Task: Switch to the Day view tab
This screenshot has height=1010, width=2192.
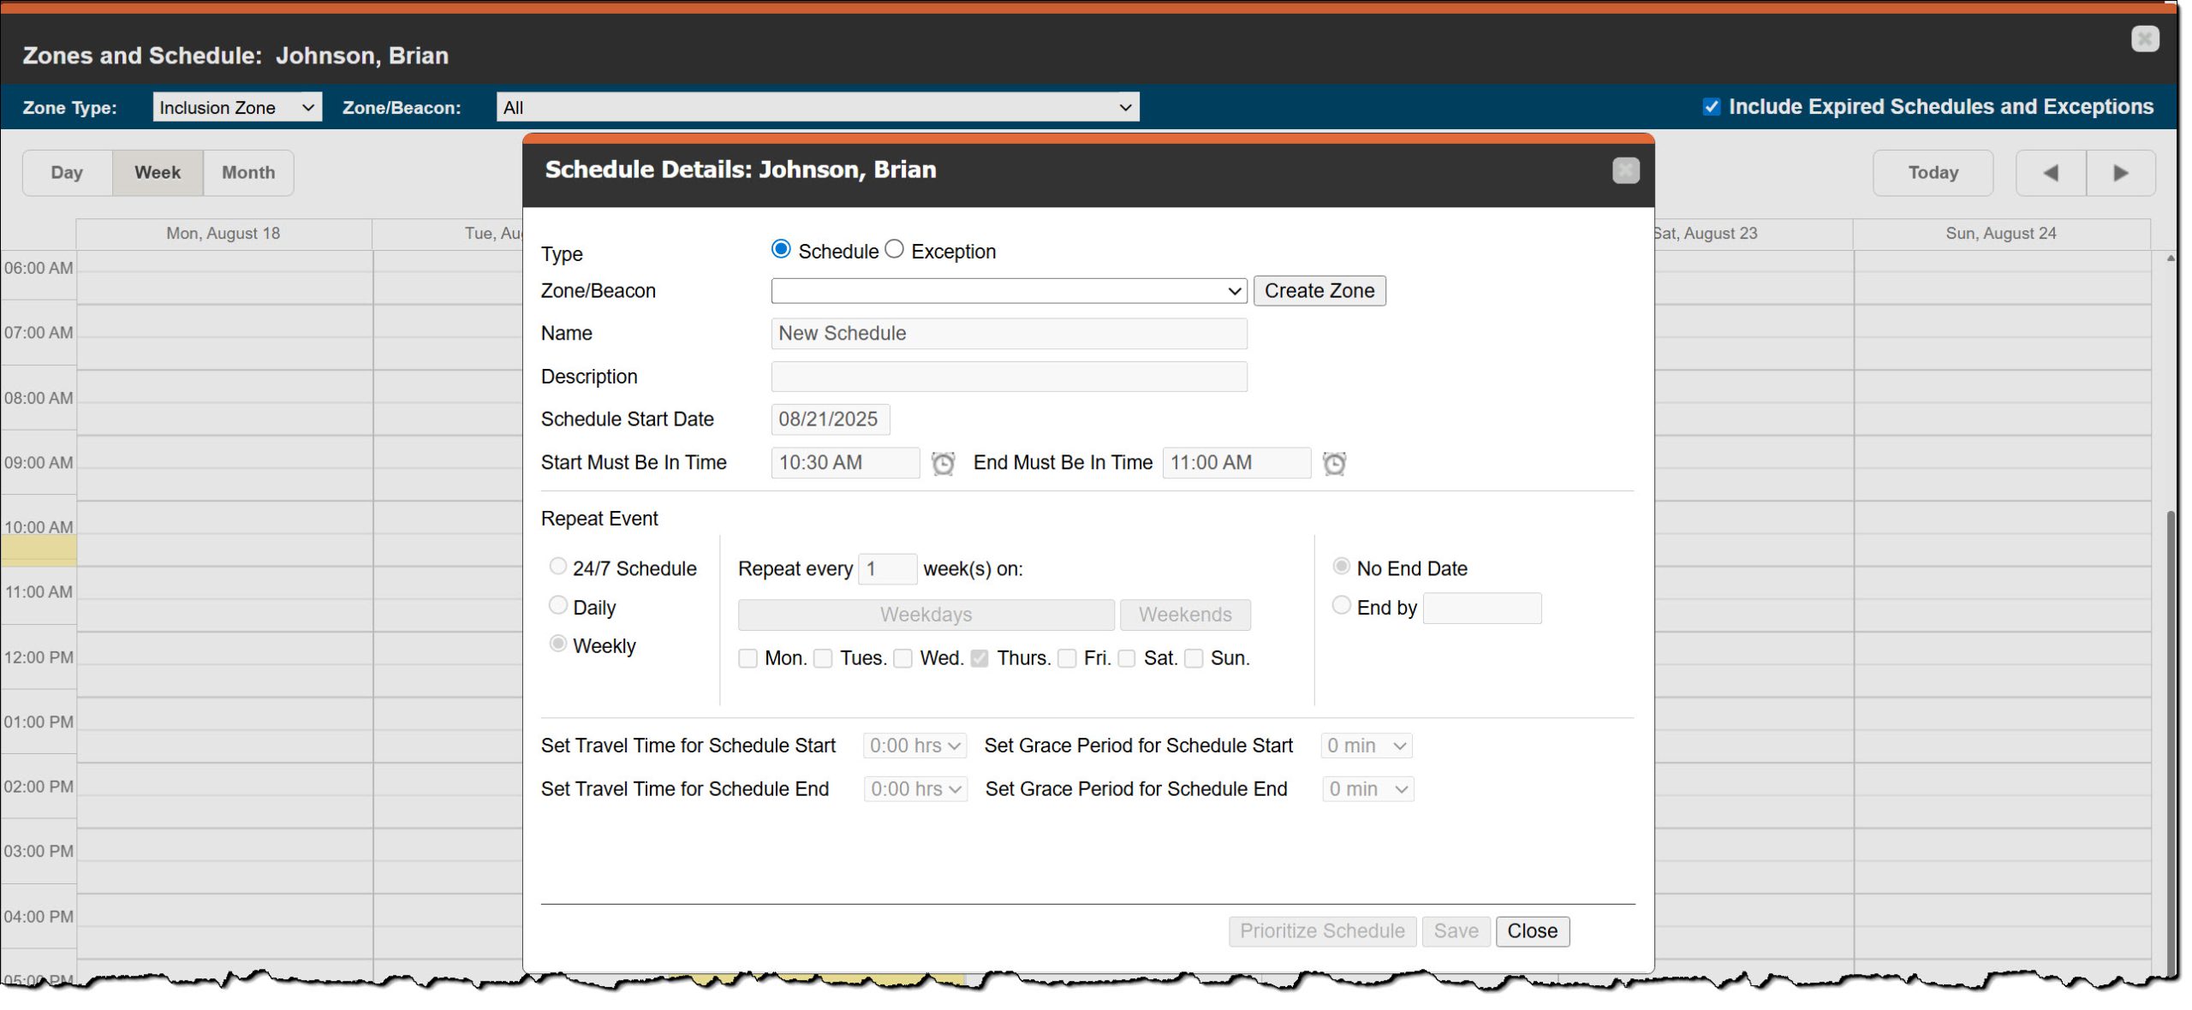Action: coord(67,173)
